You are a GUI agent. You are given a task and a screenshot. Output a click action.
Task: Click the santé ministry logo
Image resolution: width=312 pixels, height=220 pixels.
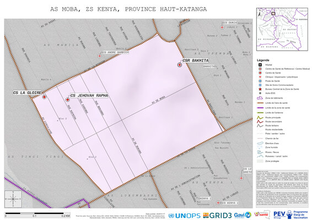coord(262,215)
